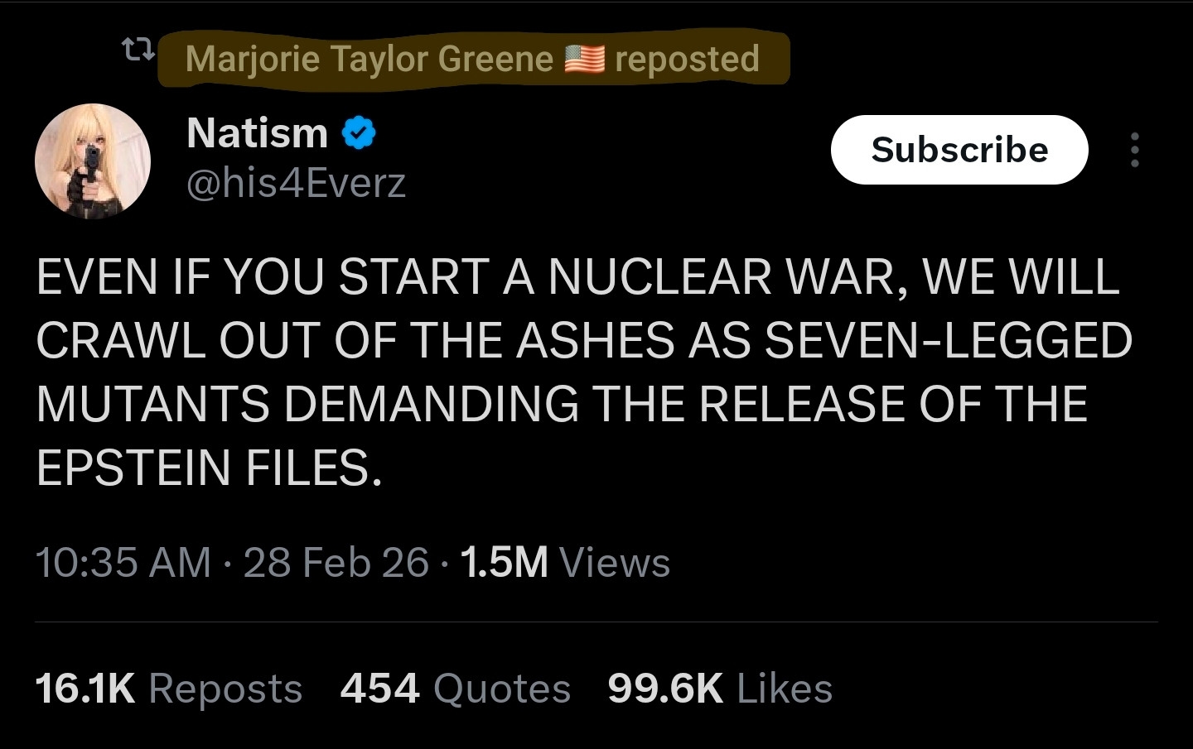This screenshot has height=749, width=1193.
Task: Open the three-dot more options menu
Action: pos(1134,150)
